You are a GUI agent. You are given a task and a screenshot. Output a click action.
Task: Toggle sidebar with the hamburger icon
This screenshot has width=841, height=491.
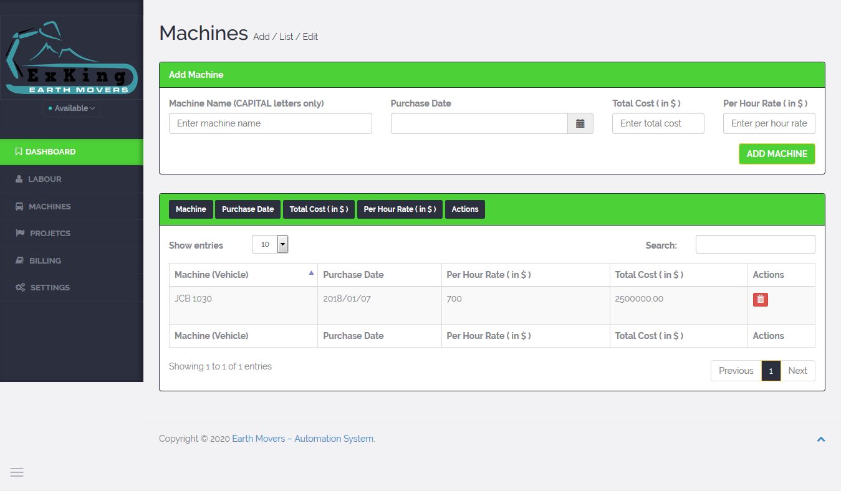click(17, 472)
